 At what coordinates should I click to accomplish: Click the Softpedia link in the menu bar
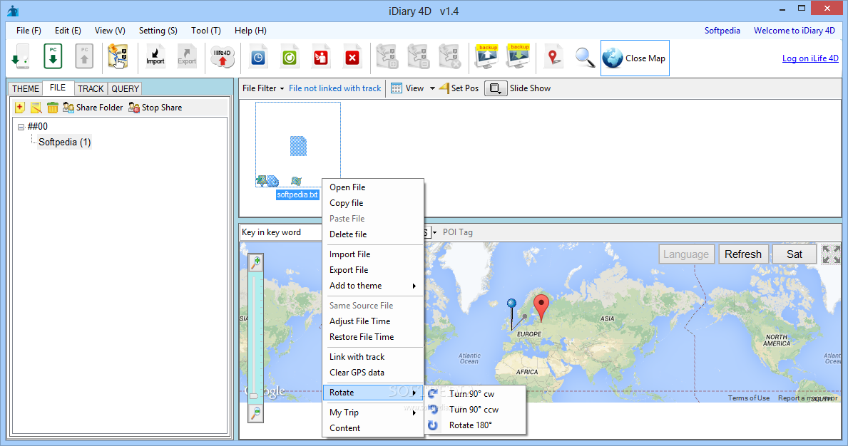[x=722, y=31]
